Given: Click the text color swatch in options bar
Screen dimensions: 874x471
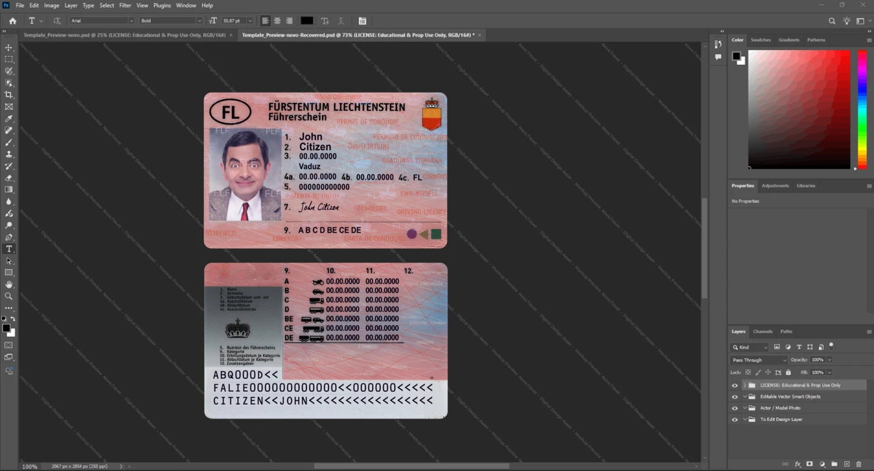Looking at the screenshot, I should click(306, 21).
